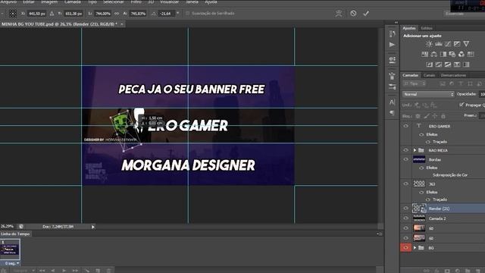485x273 pixels.
Task: Hide the Camada 2 layer
Action: click(406, 218)
